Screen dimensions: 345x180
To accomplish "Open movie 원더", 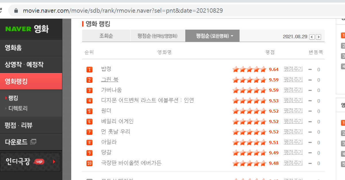I will 106,111.
